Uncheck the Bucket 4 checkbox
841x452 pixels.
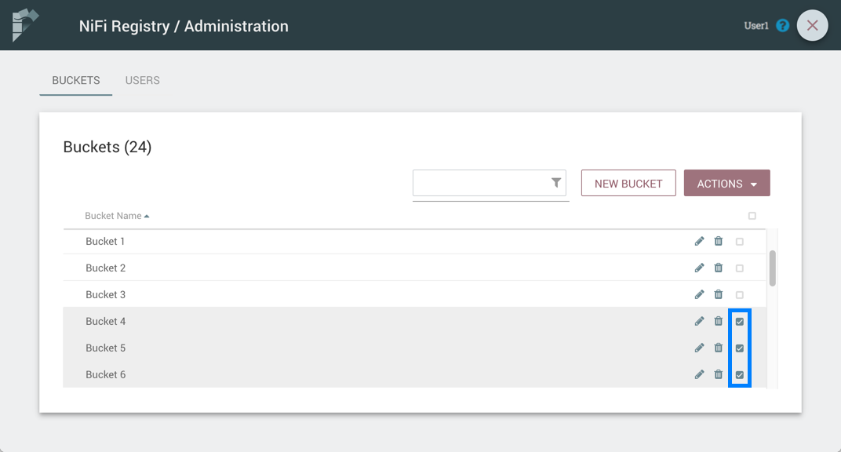pos(739,322)
